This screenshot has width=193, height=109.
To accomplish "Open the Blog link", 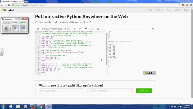I will click(150, 10).
